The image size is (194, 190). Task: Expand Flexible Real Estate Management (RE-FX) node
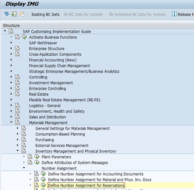click(11, 100)
